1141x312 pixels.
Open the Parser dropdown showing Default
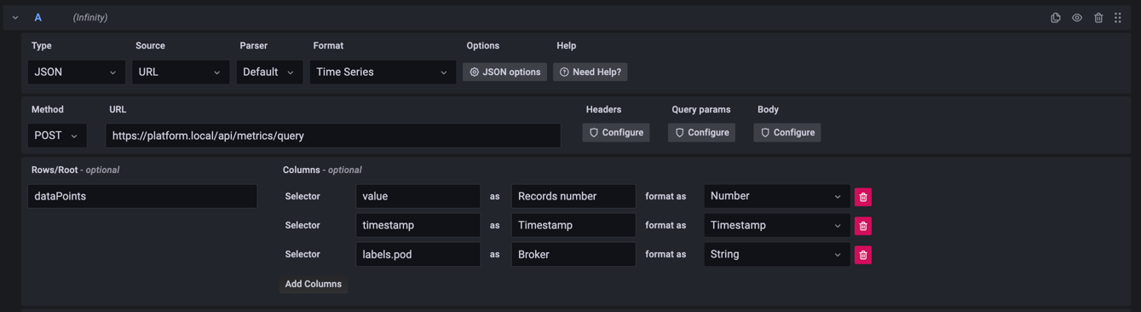pos(269,72)
